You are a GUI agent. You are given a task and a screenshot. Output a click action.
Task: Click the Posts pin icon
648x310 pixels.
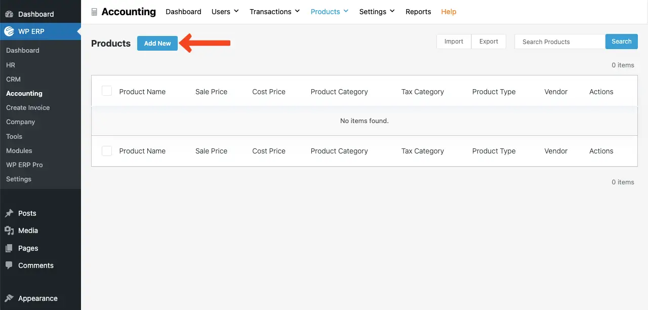[x=9, y=213]
